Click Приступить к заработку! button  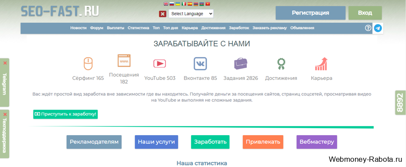click(x=65, y=114)
